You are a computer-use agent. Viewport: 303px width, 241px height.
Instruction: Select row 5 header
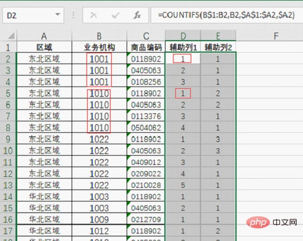pos(8,93)
